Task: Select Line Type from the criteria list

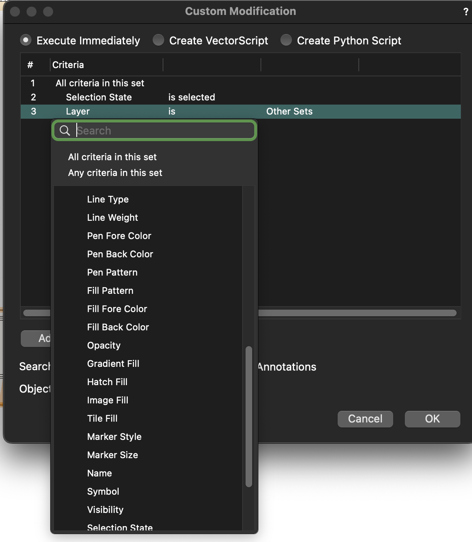Action: tap(108, 199)
